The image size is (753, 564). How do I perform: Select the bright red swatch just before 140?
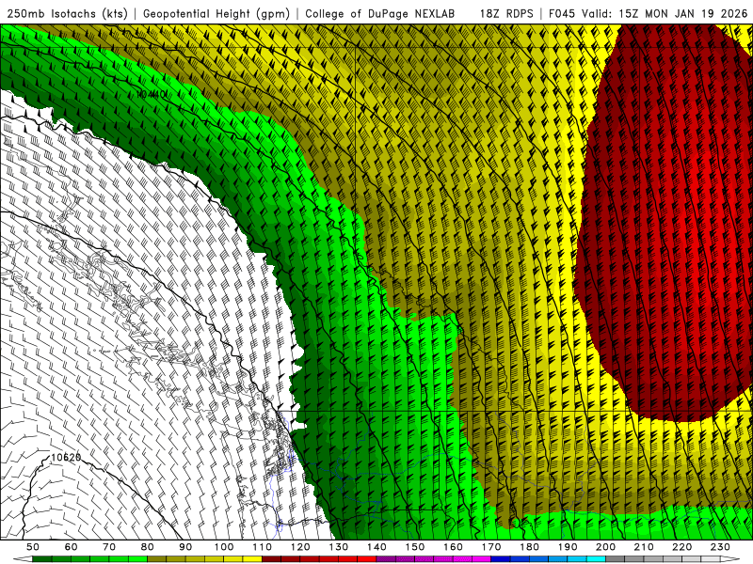click(x=367, y=559)
